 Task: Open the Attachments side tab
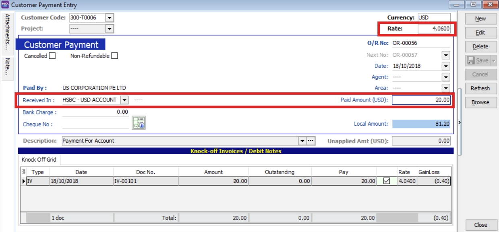click(x=7, y=32)
